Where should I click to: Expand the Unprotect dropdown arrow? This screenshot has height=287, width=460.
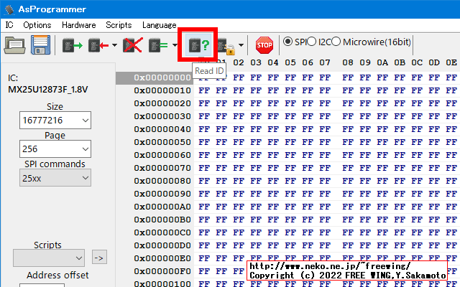(x=241, y=45)
